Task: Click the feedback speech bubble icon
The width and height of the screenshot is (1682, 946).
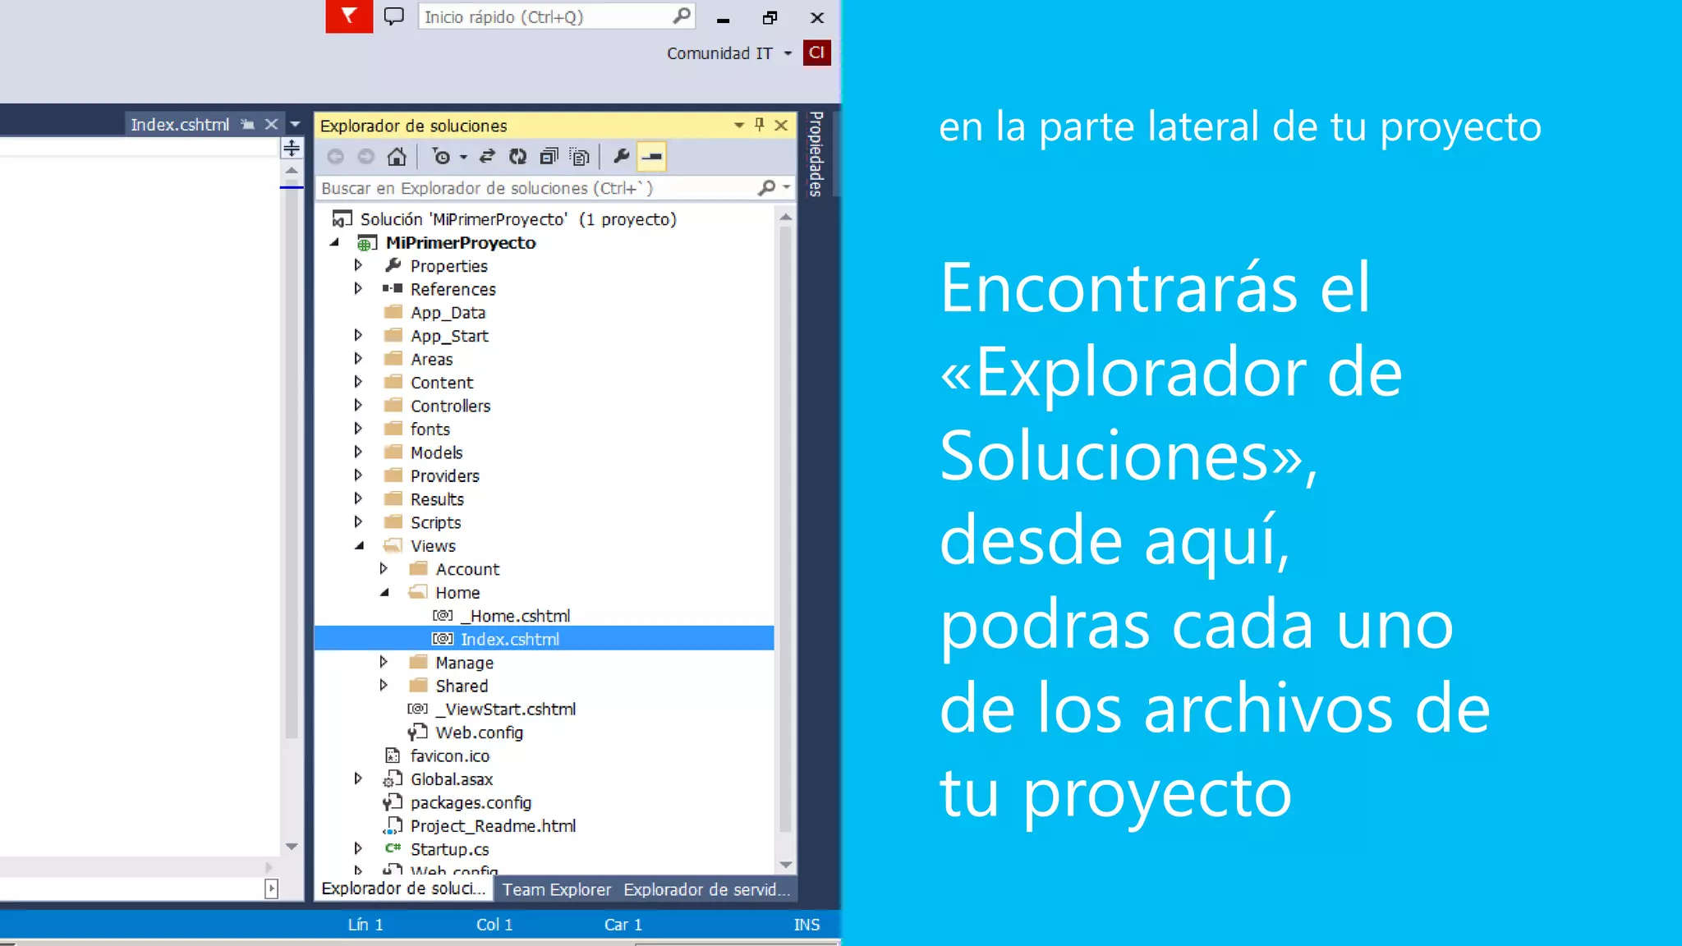Action: (x=394, y=16)
